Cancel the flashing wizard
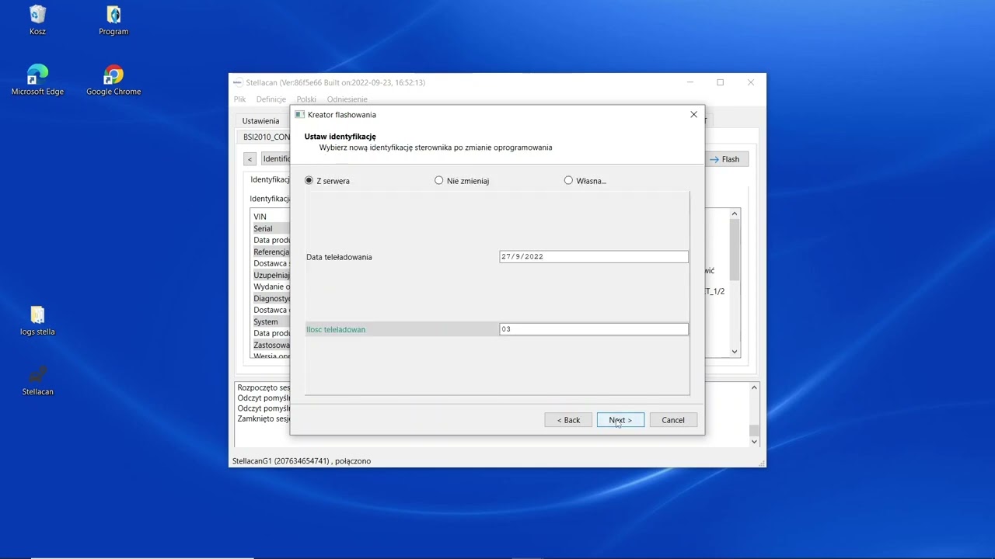 [673, 420]
